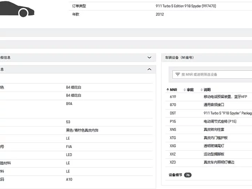Select row P15 电动调节式座椅
252x189 pixels.
click(209, 121)
